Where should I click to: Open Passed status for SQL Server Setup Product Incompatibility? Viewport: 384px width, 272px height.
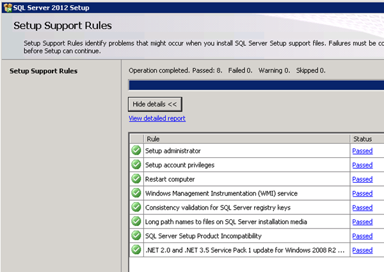[362, 235]
